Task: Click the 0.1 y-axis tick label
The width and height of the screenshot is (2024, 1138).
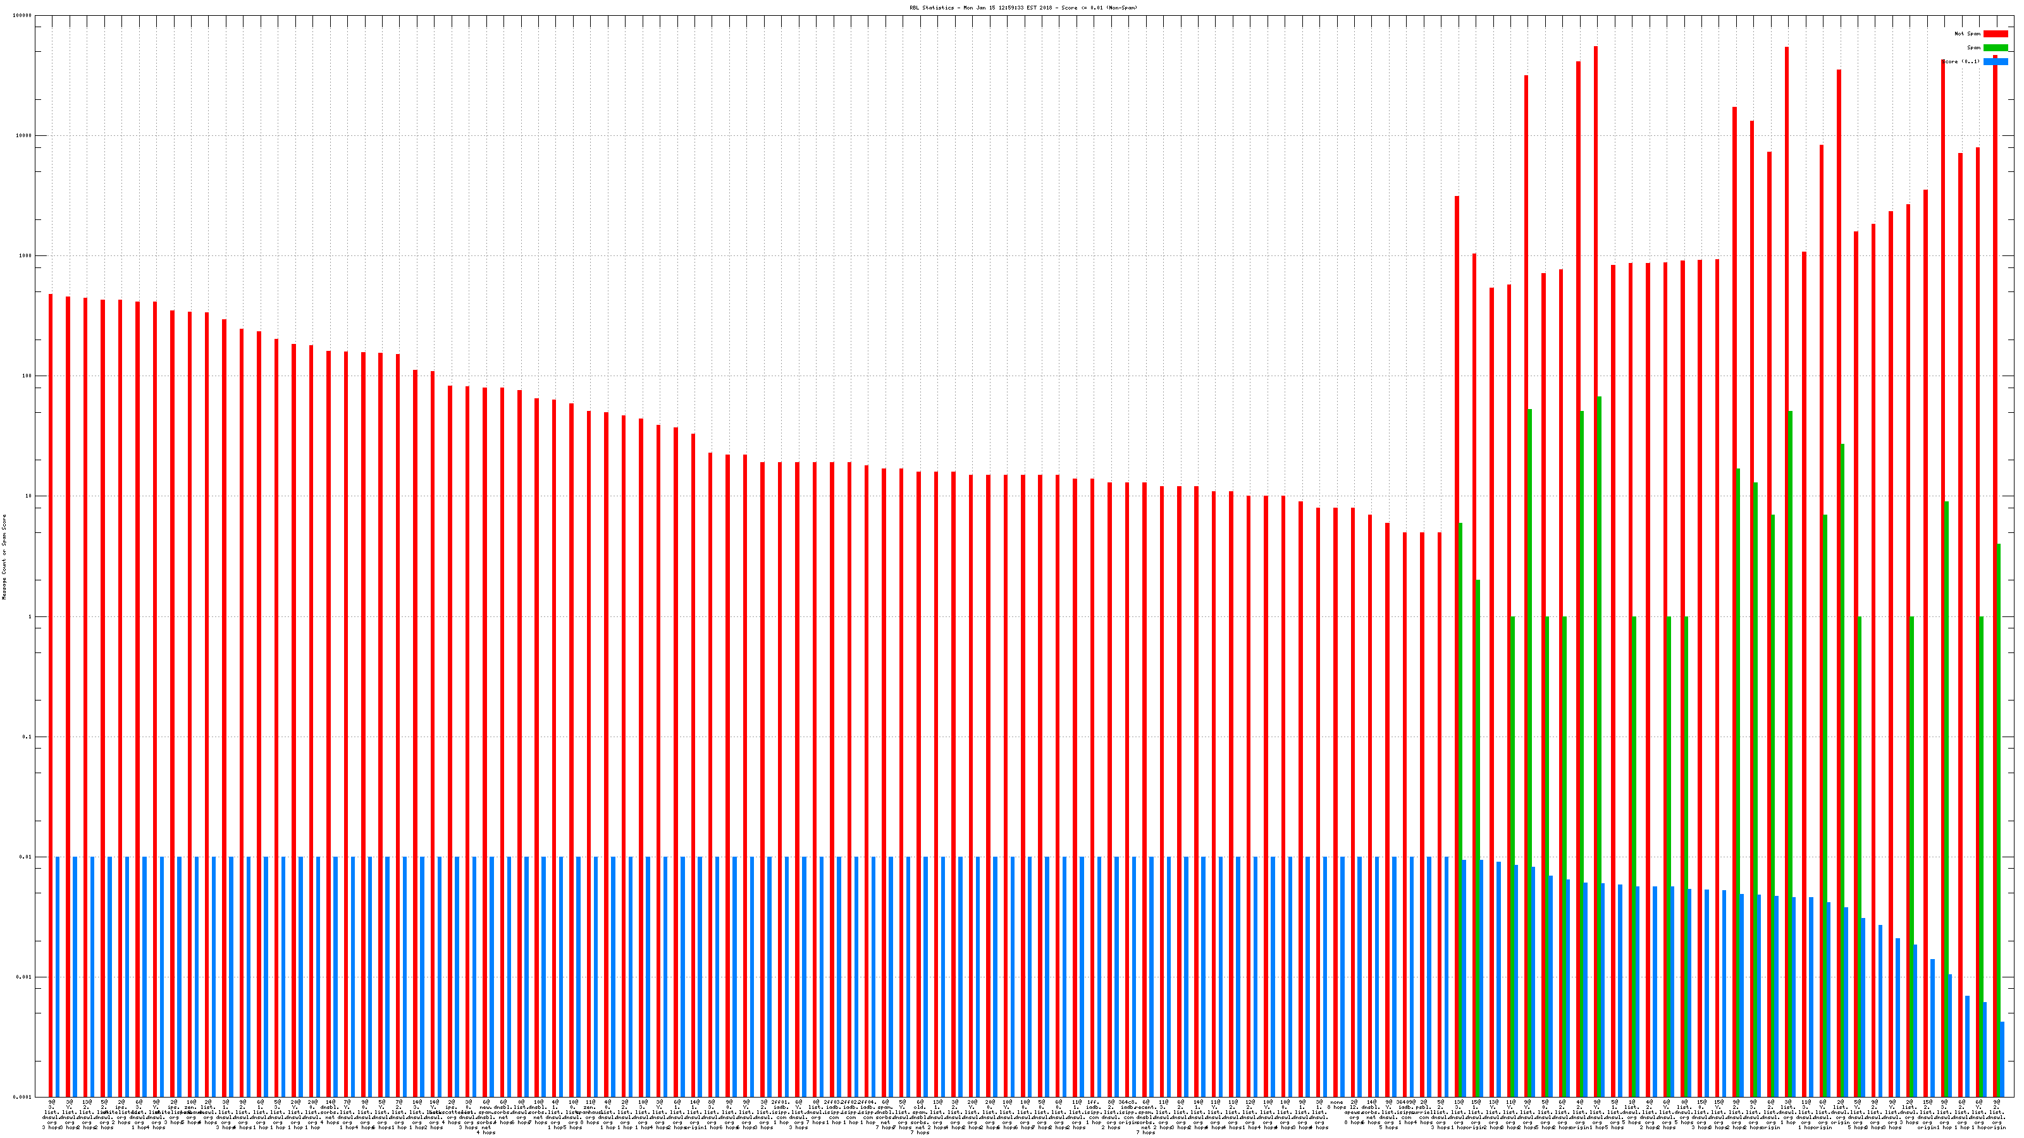Action: [x=27, y=737]
